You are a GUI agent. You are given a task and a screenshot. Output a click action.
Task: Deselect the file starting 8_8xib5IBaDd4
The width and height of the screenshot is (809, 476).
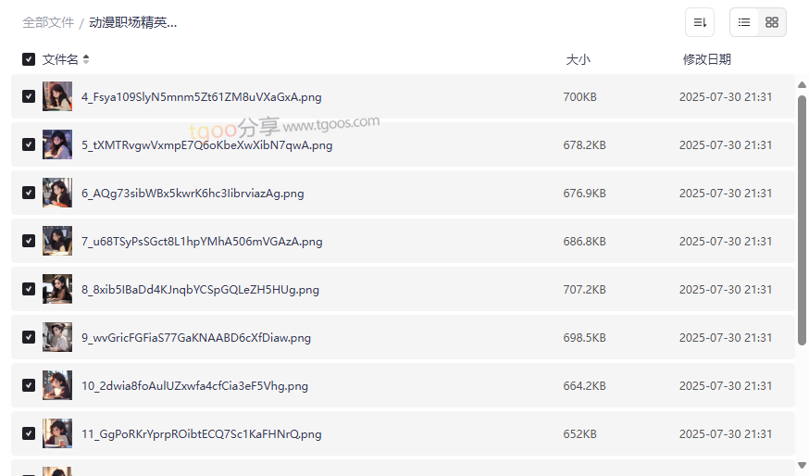tap(29, 289)
